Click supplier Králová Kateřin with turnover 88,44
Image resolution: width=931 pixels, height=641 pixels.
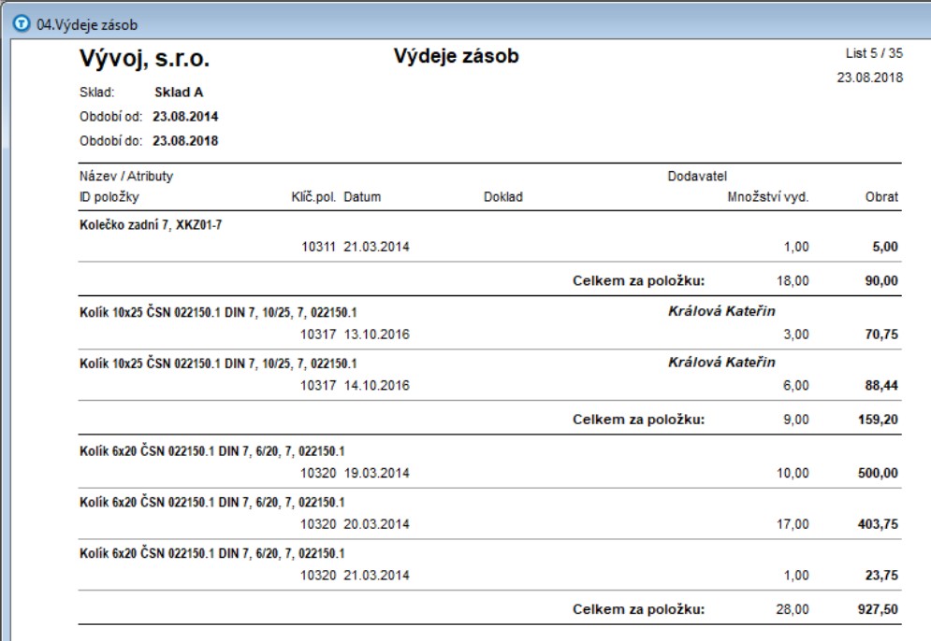tap(721, 363)
